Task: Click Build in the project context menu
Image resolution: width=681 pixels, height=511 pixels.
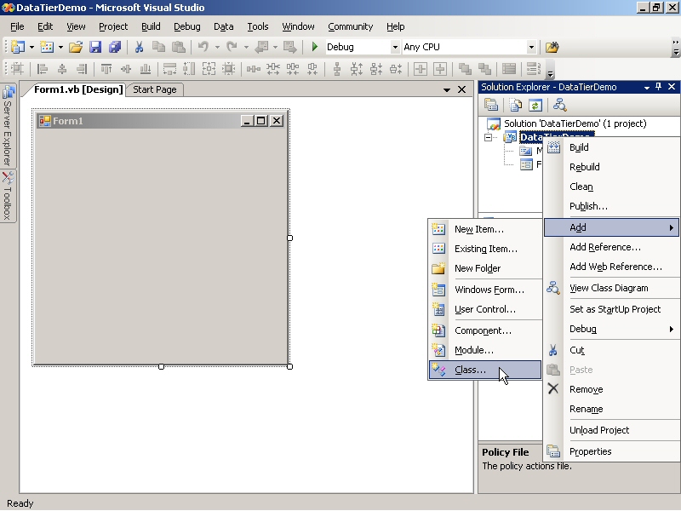Action: tap(611, 147)
